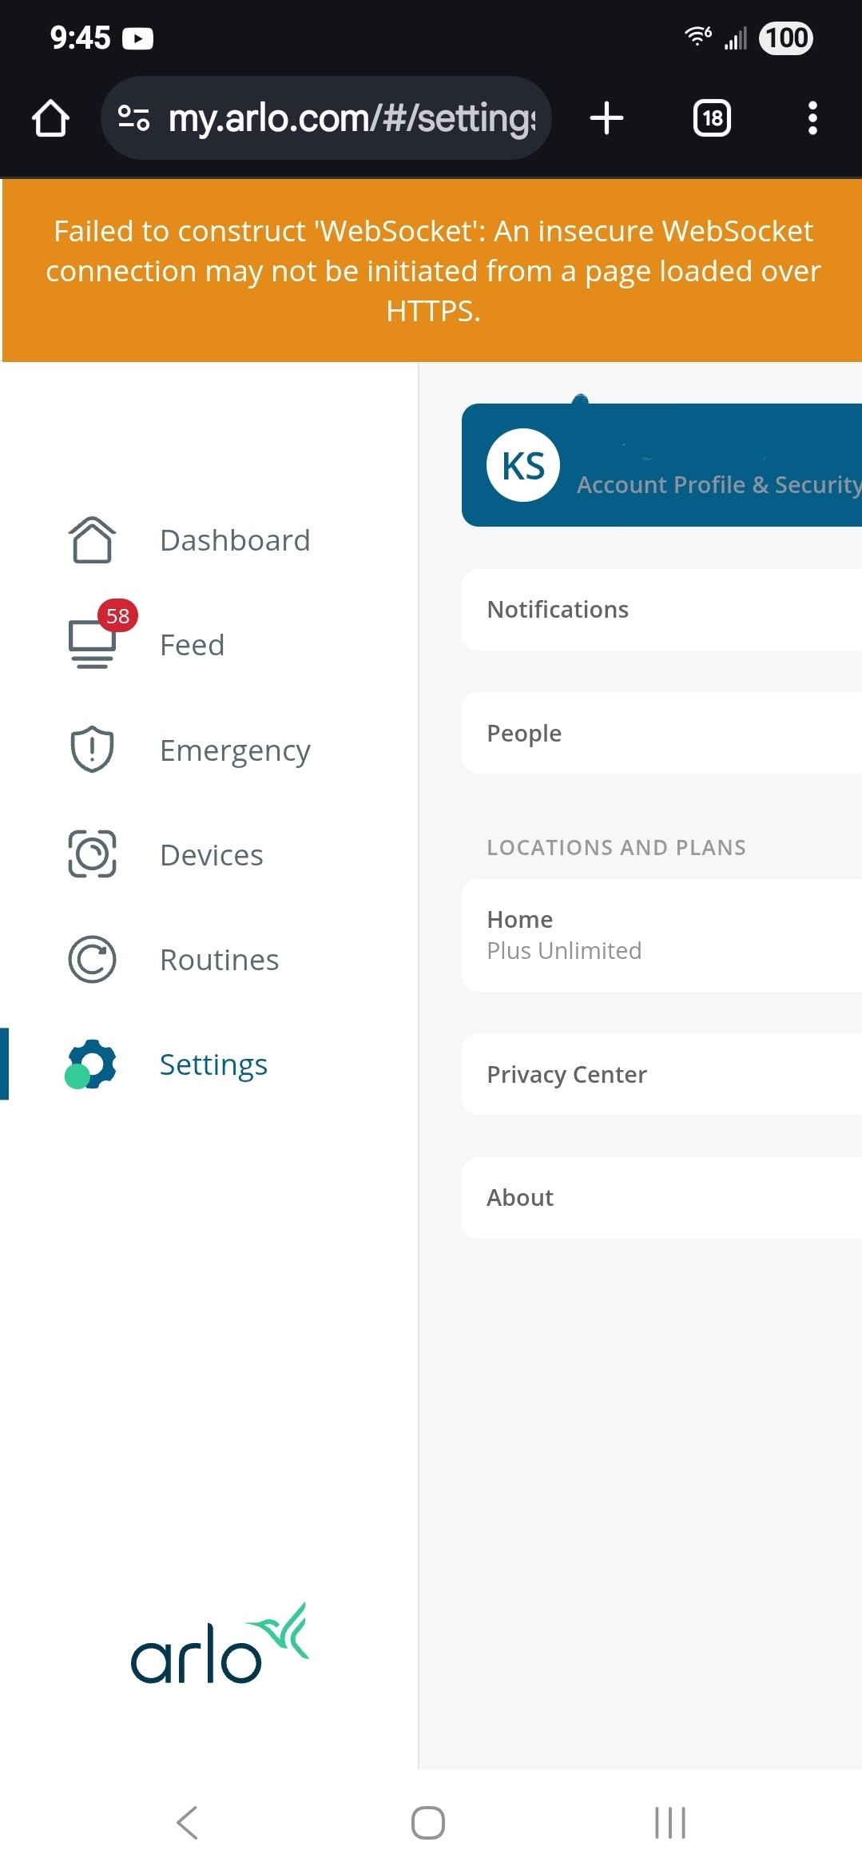Click the Settings gear icon

coord(92,1064)
